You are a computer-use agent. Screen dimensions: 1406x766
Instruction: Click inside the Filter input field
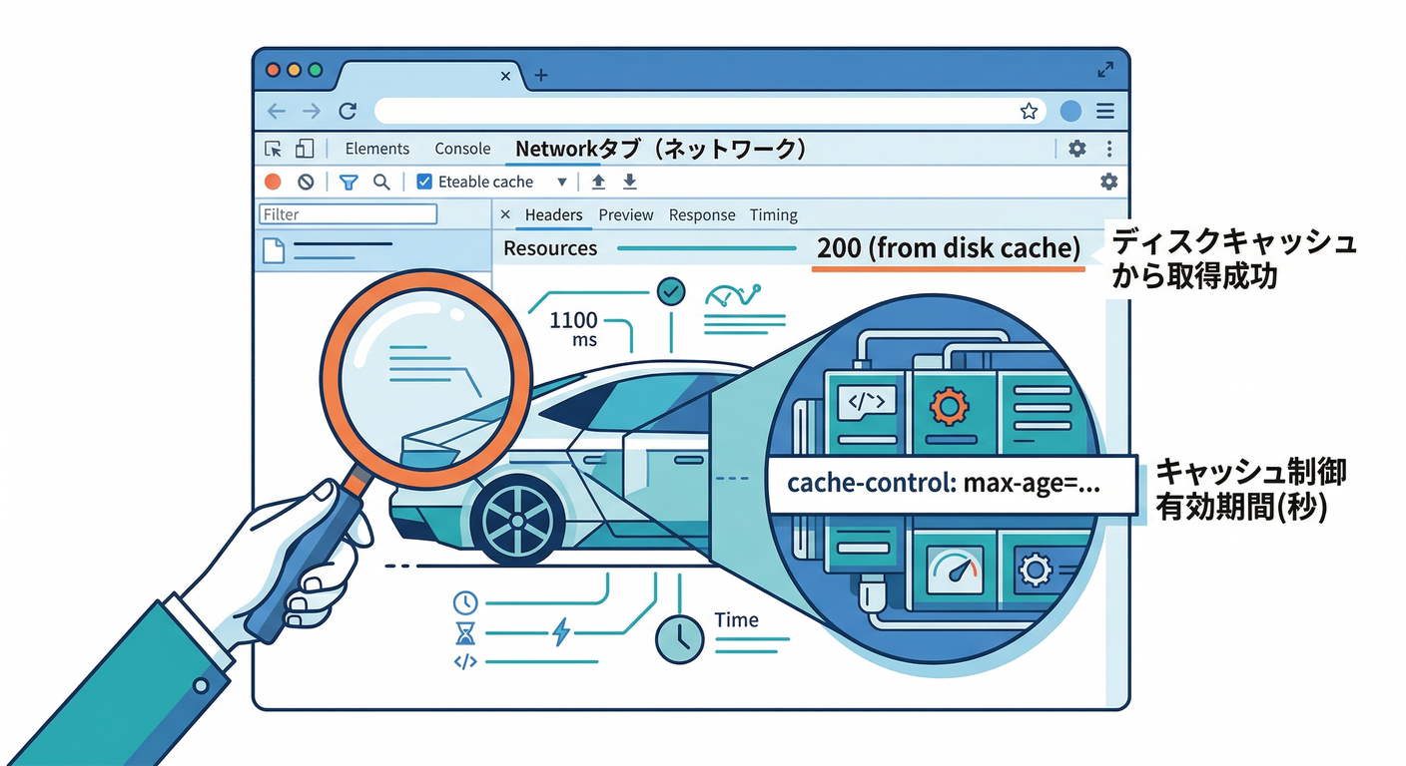(348, 213)
